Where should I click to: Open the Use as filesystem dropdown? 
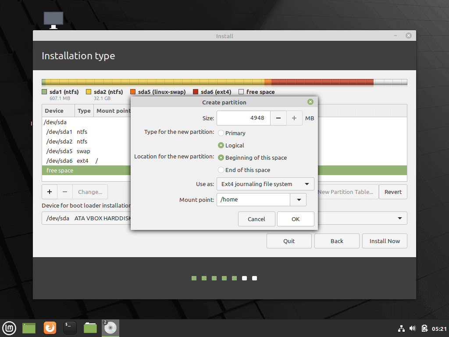pyautogui.click(x=265, y=184)
